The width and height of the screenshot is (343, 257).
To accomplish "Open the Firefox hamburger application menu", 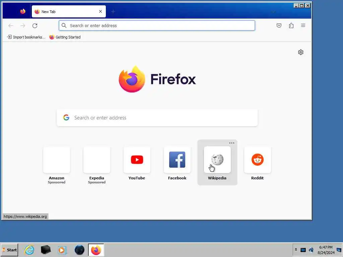I will 303,25.
